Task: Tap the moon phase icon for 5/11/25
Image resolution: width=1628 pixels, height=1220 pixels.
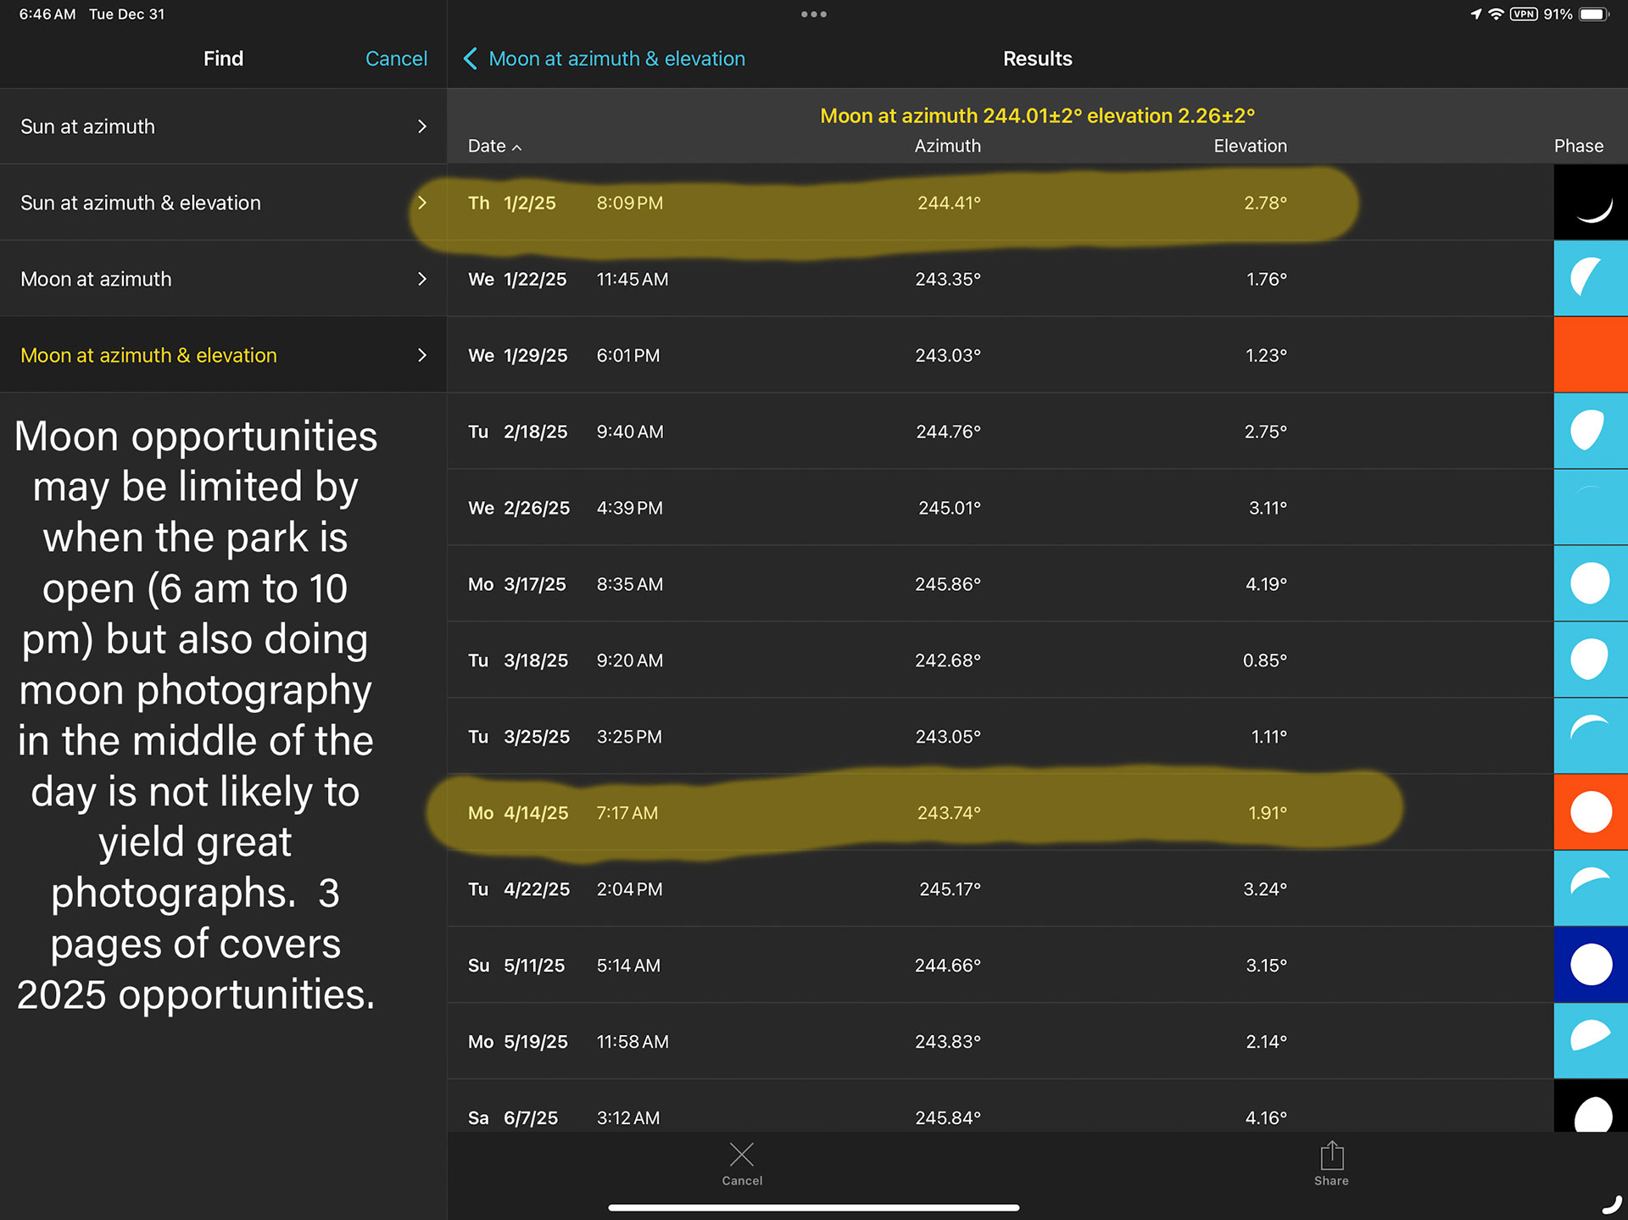Action: 1590,965
